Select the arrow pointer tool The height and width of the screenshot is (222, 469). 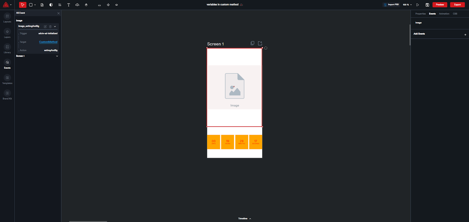click(23, 5)
